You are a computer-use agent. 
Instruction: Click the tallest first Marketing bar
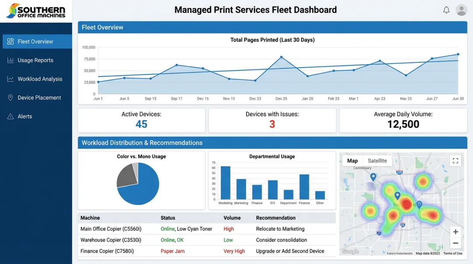pyautogui.click(x=226, y=183)
